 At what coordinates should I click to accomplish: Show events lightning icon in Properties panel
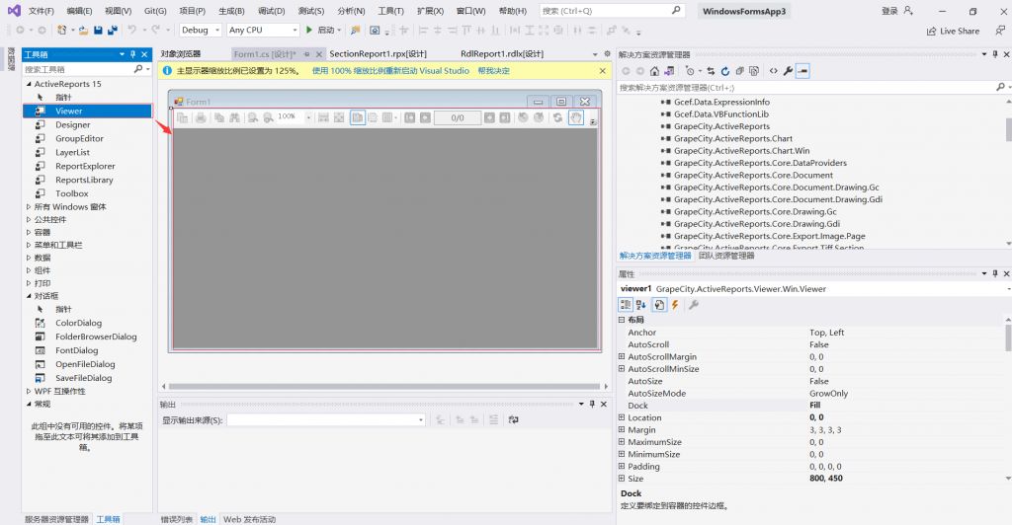675,305
